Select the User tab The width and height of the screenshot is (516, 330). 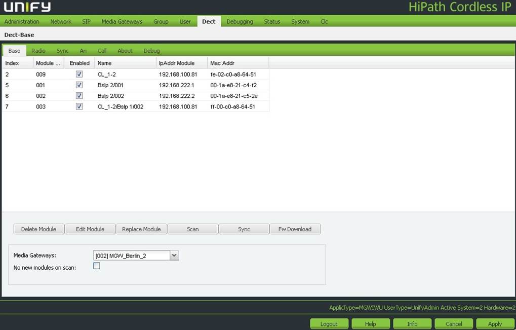pyautogui.click(x=185, y=21)
